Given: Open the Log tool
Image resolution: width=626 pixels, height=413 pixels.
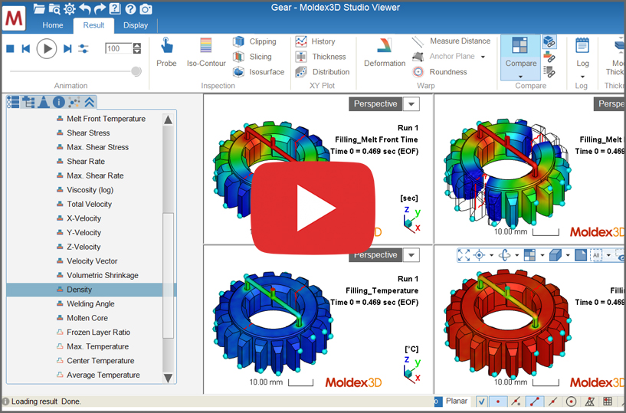Looking at the screenshot, I should point(582,52).
